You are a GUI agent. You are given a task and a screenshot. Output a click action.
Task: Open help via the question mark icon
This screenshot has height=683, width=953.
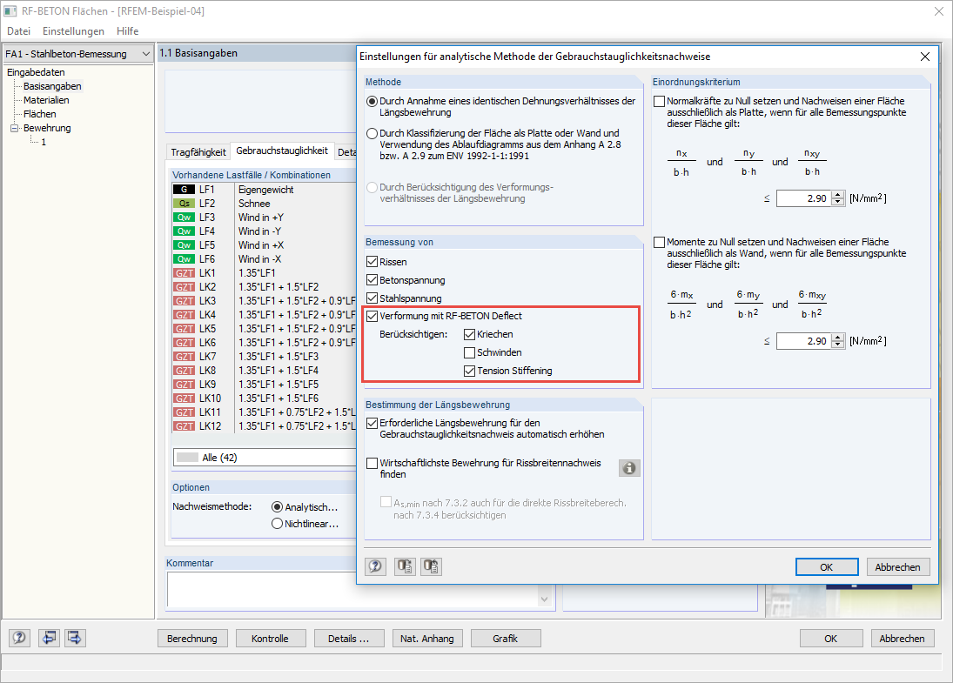375,566
